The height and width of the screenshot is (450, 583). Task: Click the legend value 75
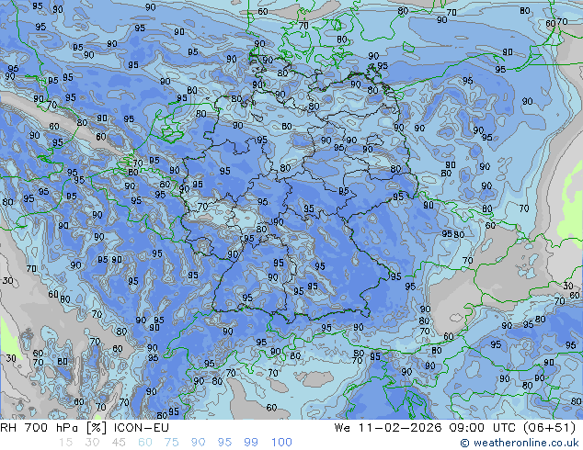point(171,443)
